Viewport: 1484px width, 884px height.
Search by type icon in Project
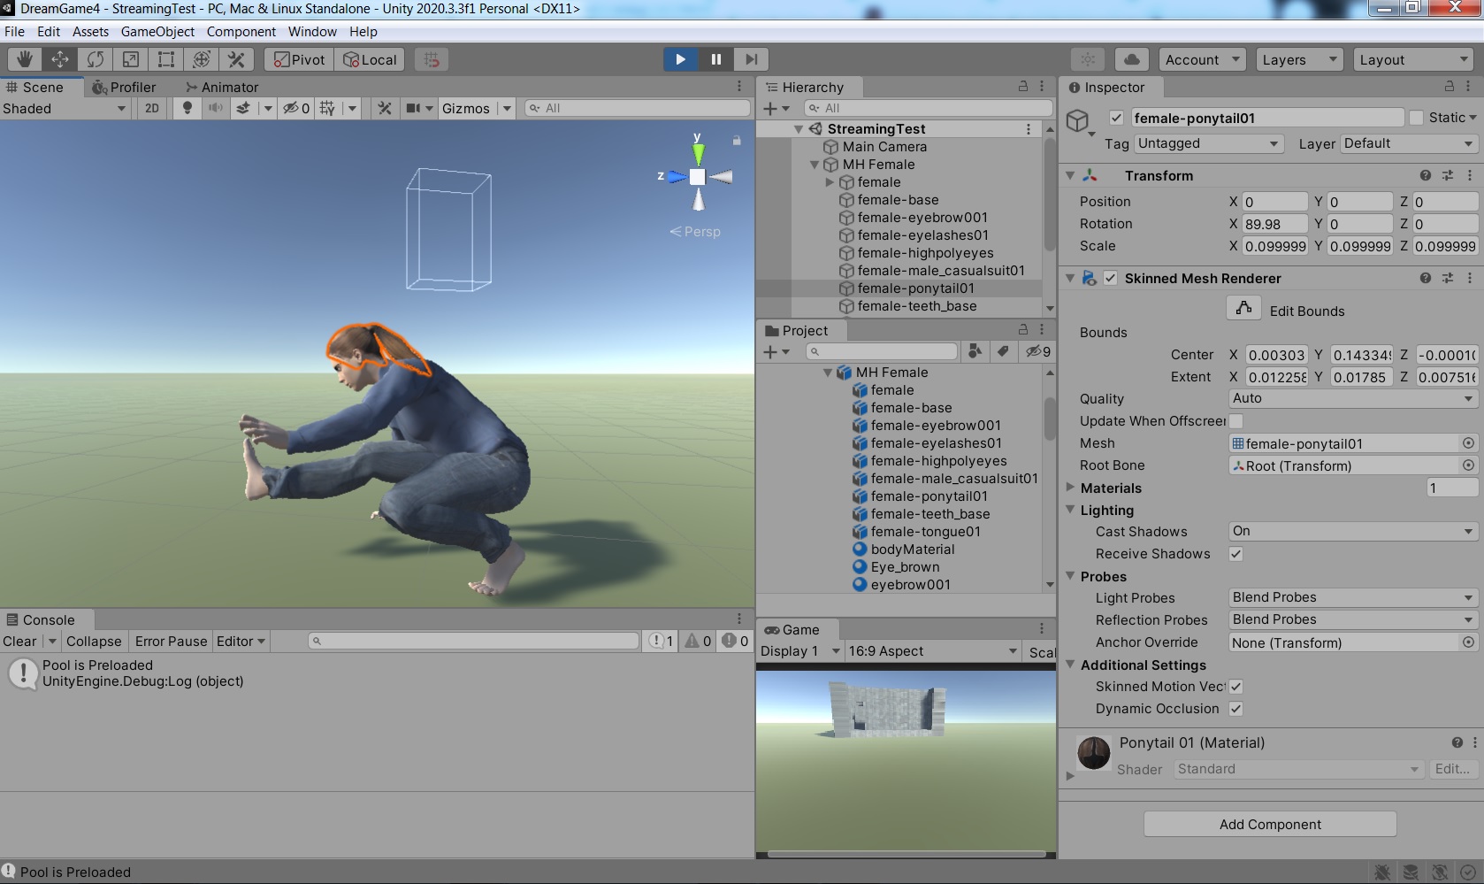point(975,351)
